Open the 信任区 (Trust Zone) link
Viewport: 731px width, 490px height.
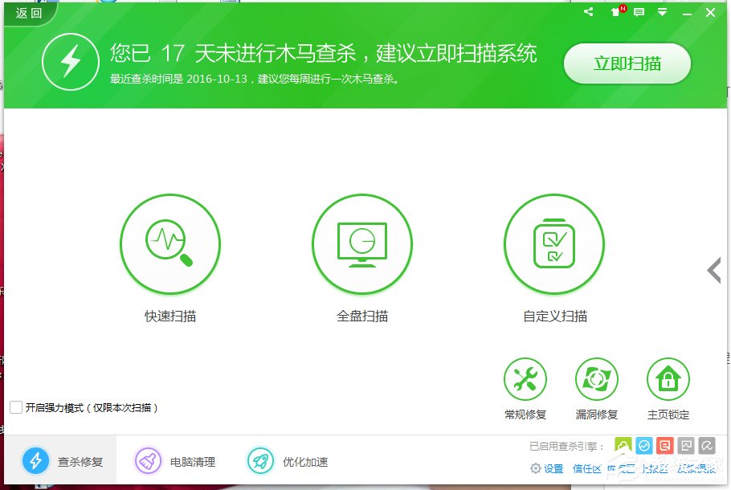pos(587,468)
